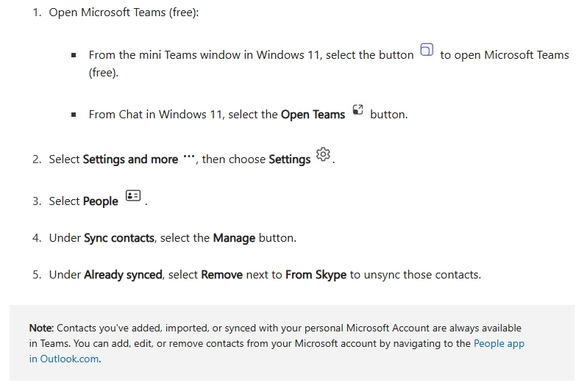Click the Open Microsoft Teams (free): step heading

pyautogui.click(x=124, y=13)
